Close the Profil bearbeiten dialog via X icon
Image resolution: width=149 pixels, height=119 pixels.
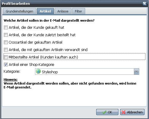pyautogui.click(x=145, y=4)
